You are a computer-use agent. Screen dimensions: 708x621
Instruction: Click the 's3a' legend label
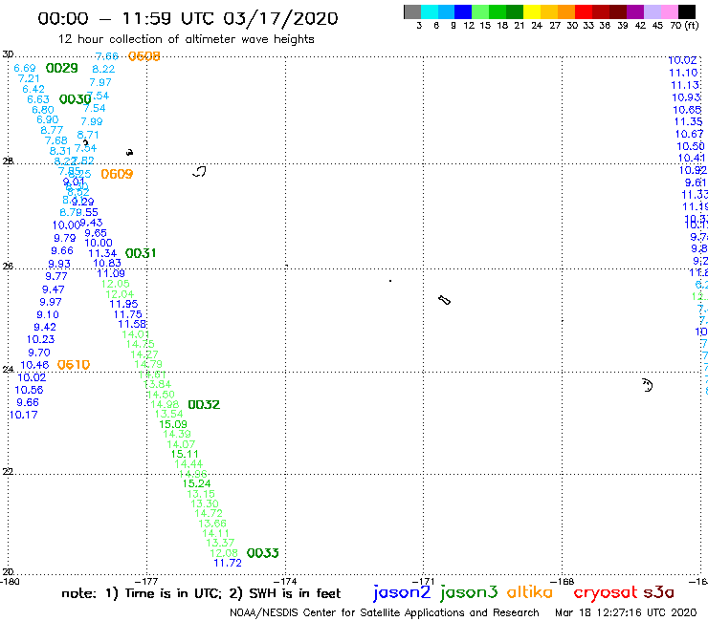[659, 592]
